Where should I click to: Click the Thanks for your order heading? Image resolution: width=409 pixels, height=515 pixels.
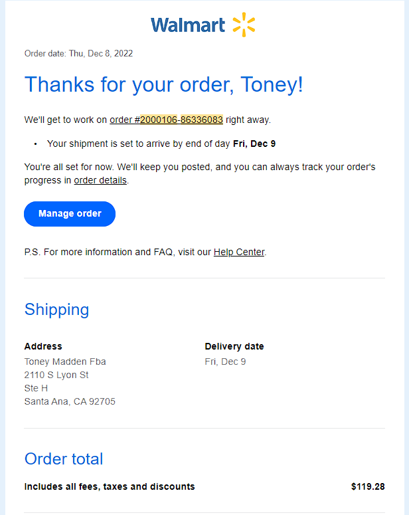[163, 84]
